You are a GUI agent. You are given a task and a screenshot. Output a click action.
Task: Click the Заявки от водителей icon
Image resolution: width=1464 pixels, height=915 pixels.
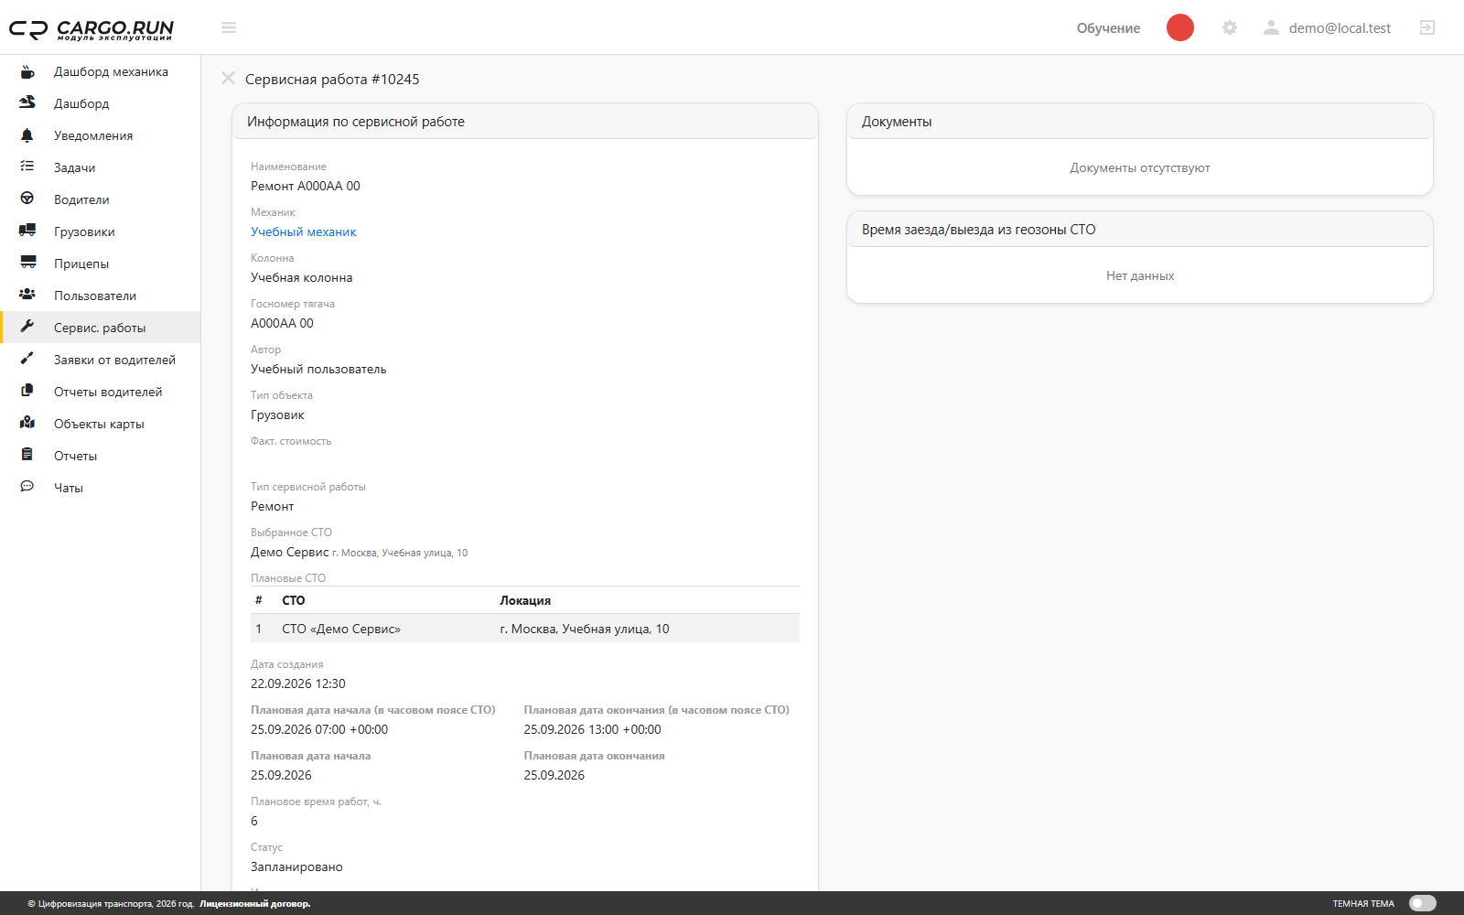[x=27, y=360]
